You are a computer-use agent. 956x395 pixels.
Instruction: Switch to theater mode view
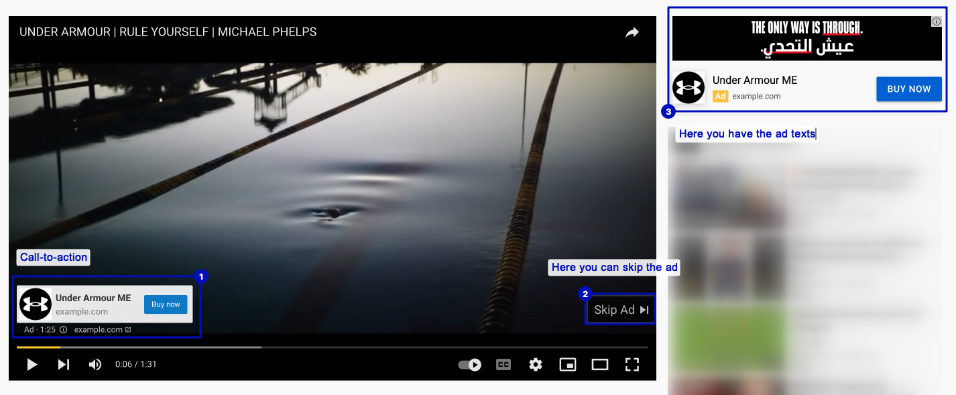coord(599,365)
